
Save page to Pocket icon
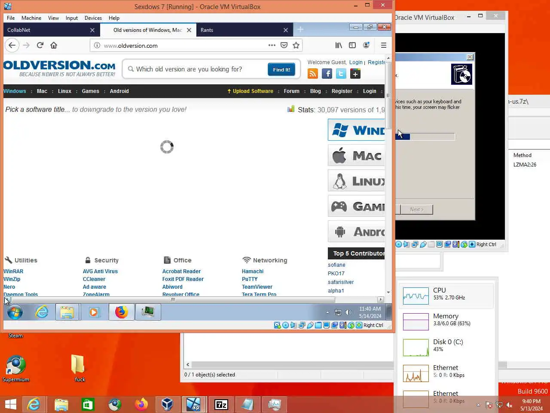[x=284, y=45]
